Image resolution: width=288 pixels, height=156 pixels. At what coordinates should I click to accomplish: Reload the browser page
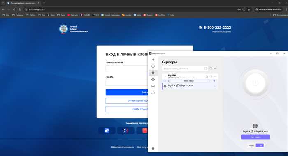pos(14,9)
